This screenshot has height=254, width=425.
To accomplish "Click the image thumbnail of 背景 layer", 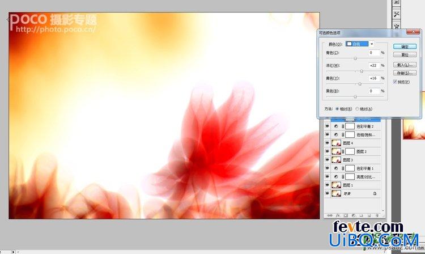I will [337, 193].
